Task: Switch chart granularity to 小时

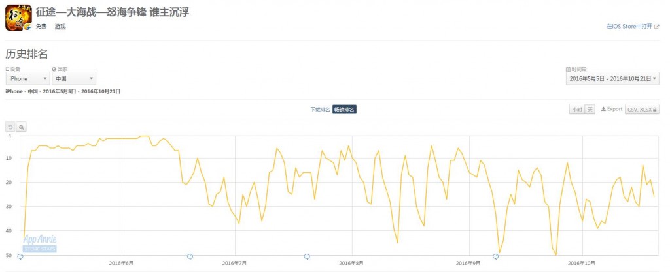Action: (576, 110)
